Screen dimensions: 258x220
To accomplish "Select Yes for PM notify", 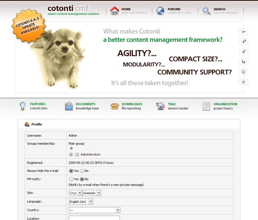I will 71,179.
